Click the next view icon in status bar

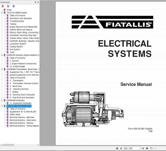[x=155, y=148]
